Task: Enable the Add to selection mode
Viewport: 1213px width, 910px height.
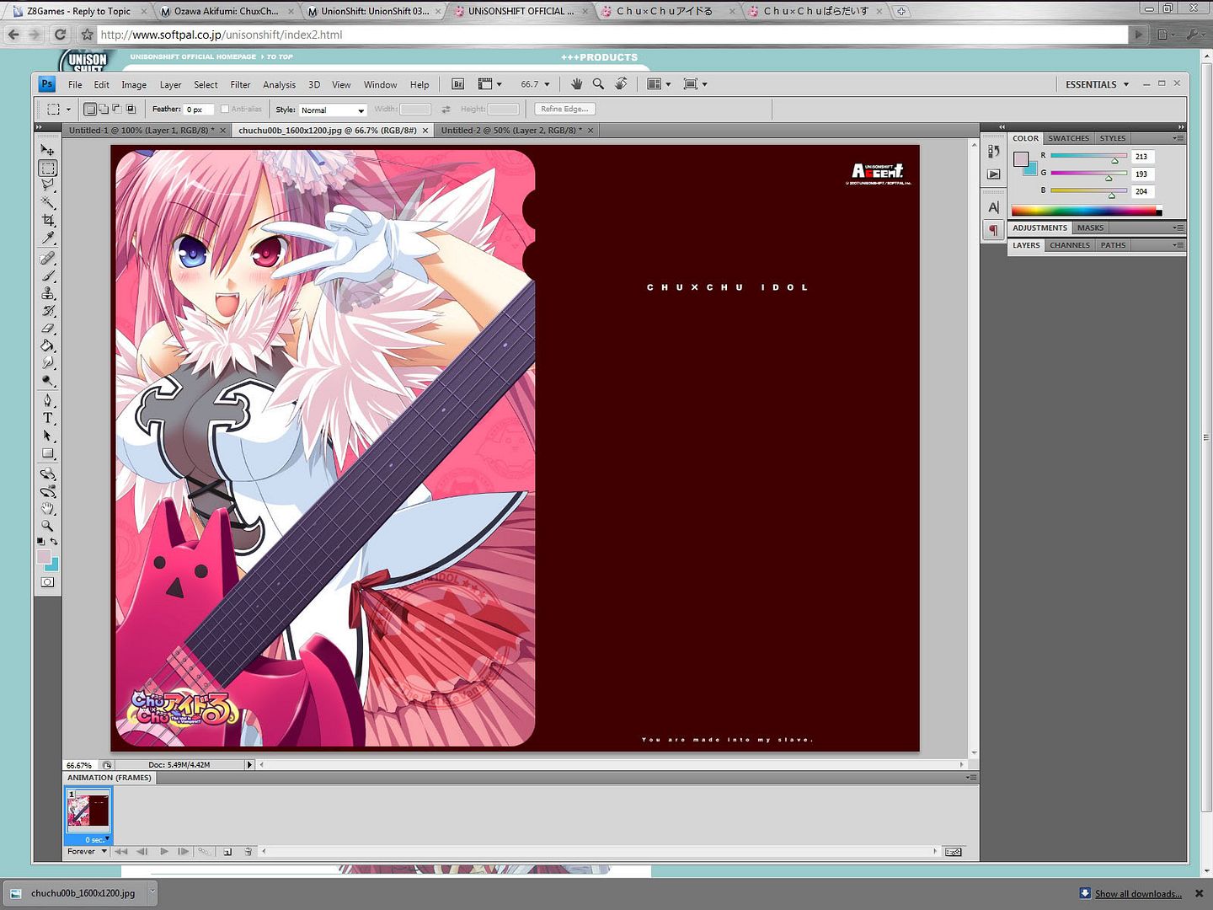Action: point(103,109)
